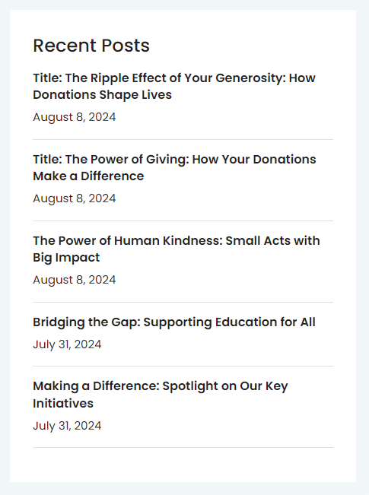
Task: Click August 8 date under Ripple Effect post
Action: (x=75, y=117)
